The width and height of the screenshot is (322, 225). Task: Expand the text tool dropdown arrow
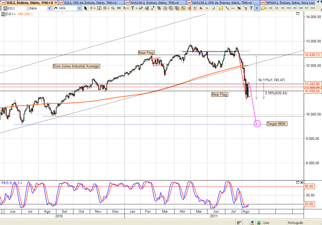[x=136, y=8]
